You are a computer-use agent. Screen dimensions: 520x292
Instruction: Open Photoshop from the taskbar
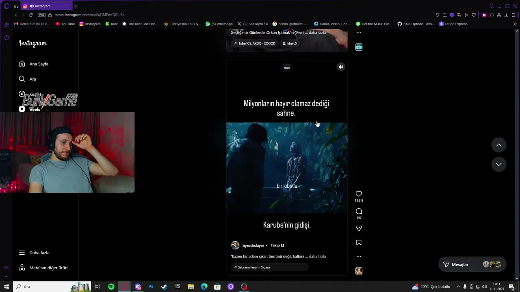coord(151,287)
